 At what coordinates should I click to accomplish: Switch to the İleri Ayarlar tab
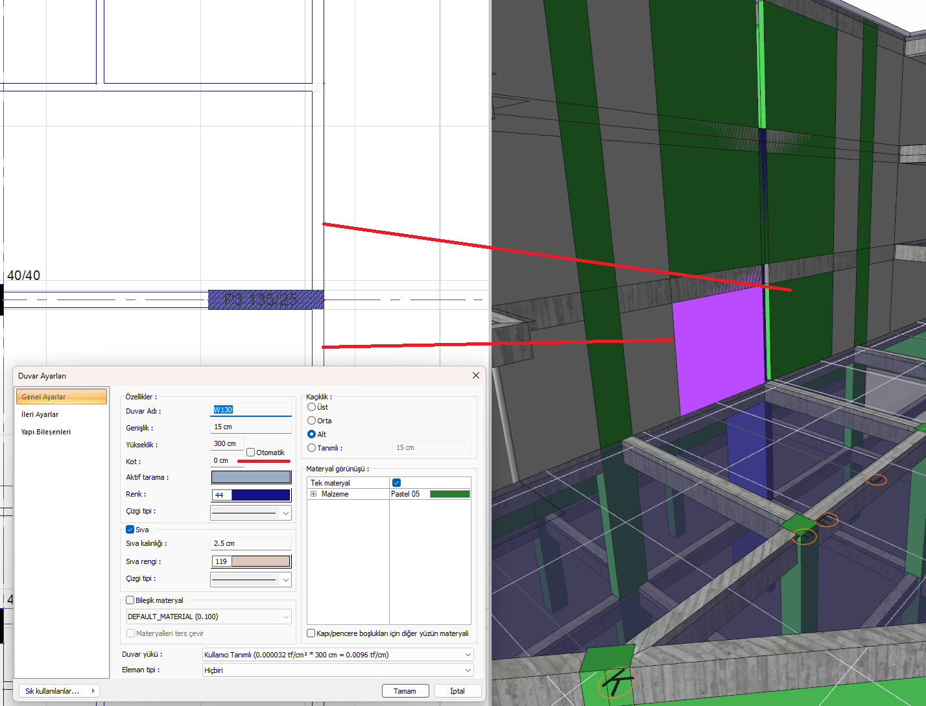40,414
